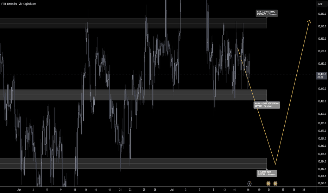Open the UK economic event on the 21st

(x=269, y=184)
